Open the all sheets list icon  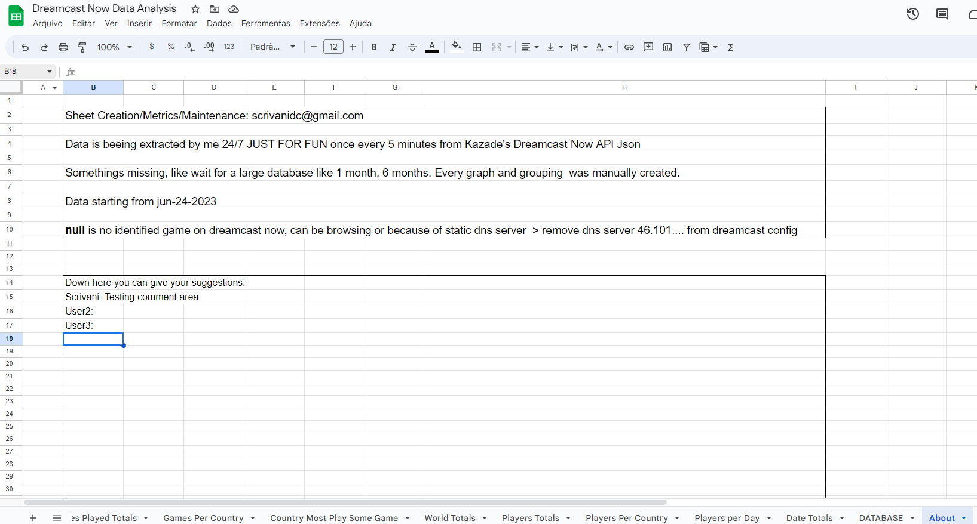click(x=57, y=518)
